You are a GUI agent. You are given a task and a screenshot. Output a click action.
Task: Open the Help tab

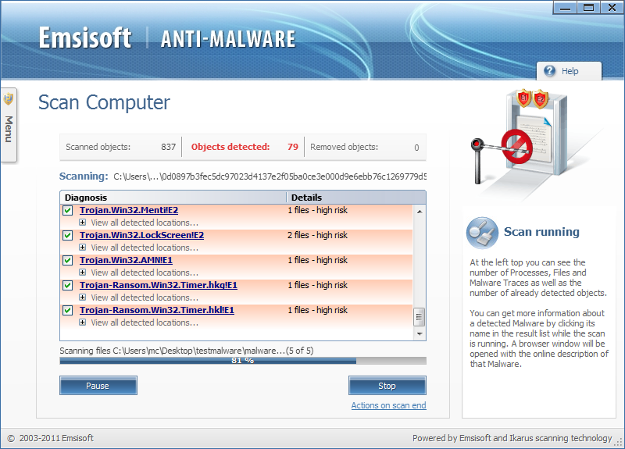pos(569,71)
